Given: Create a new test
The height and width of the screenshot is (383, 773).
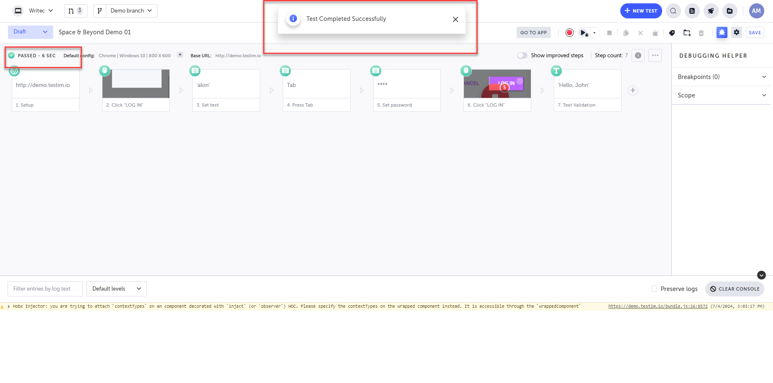Looking at the screenshot, I should [x=641, y=11].
